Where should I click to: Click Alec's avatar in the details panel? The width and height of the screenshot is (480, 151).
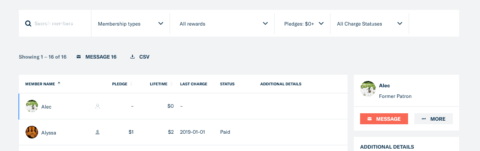368,89
